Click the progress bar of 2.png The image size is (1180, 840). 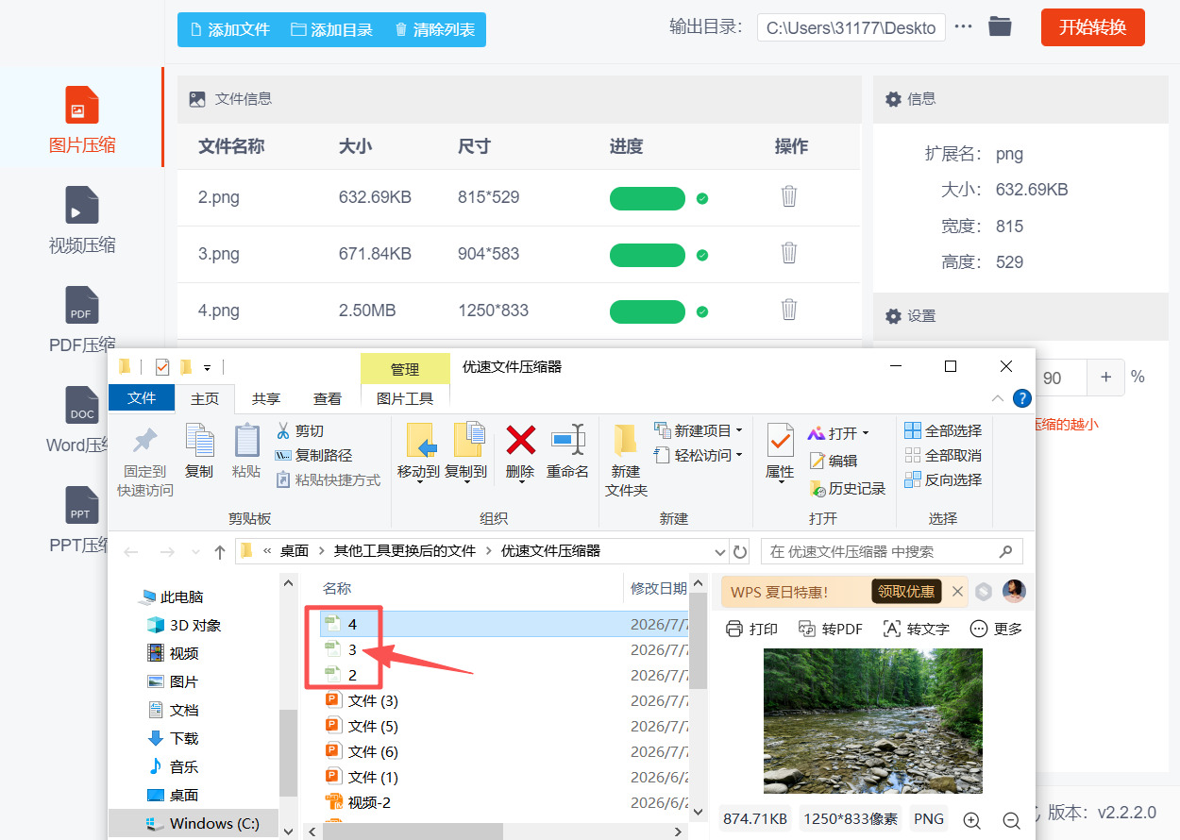648,198
